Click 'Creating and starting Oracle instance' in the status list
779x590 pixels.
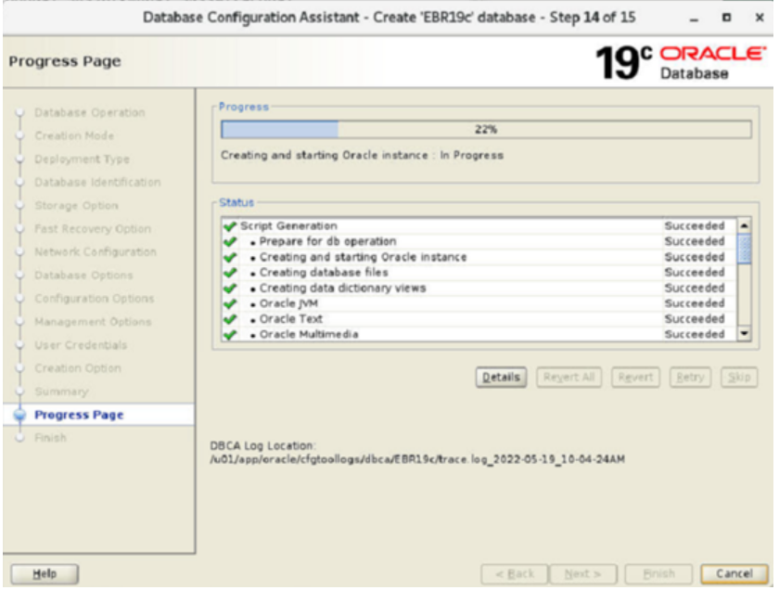[364, 258]
